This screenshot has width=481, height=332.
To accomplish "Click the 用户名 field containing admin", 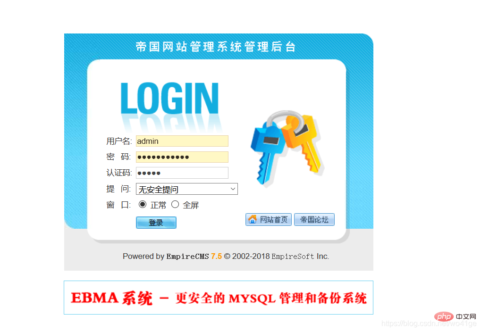I will pos(182,141).
